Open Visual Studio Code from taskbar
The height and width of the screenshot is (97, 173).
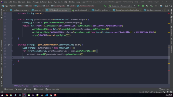coord(46,95)
